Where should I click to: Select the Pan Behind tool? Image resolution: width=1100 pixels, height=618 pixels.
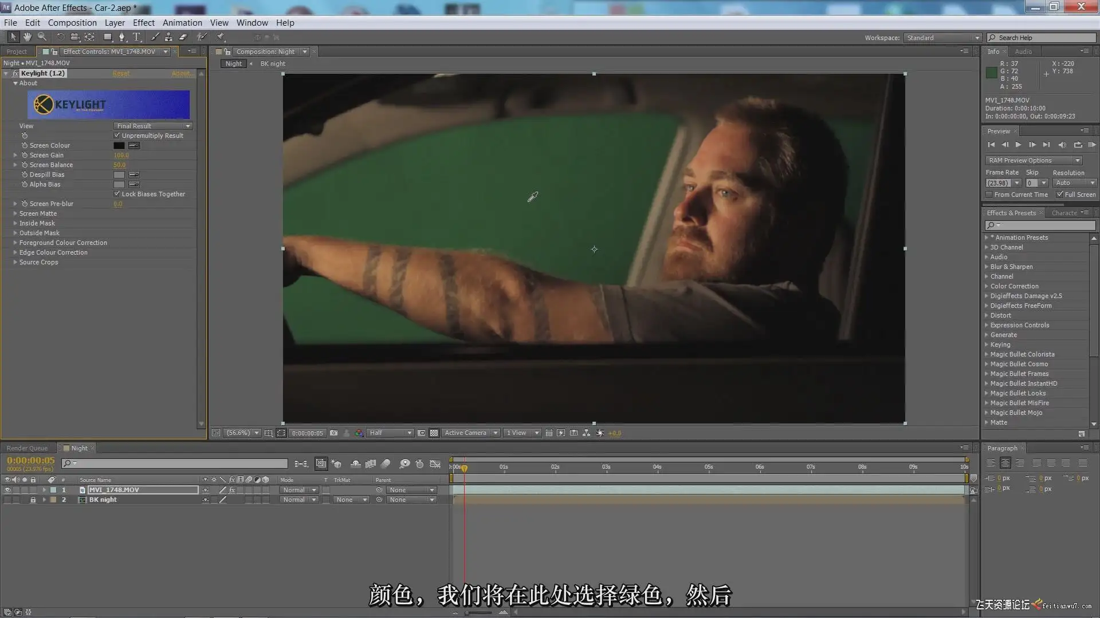[89, 37]
